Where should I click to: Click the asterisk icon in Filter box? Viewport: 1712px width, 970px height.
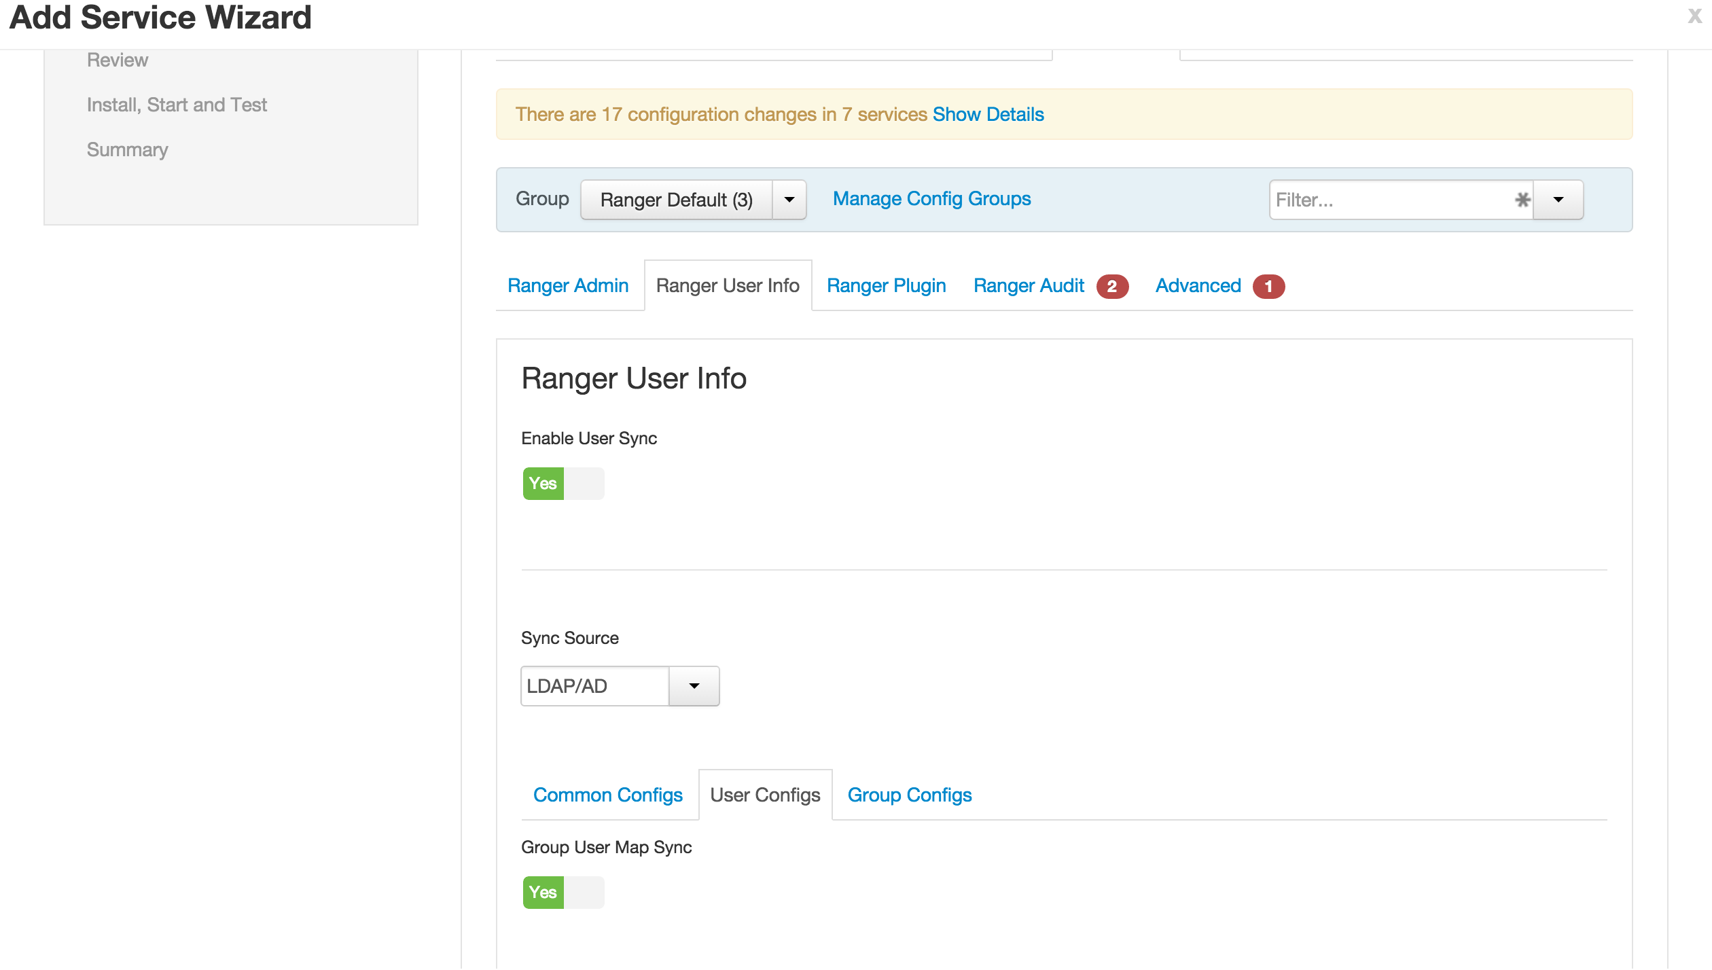[x=1522, y=200]
